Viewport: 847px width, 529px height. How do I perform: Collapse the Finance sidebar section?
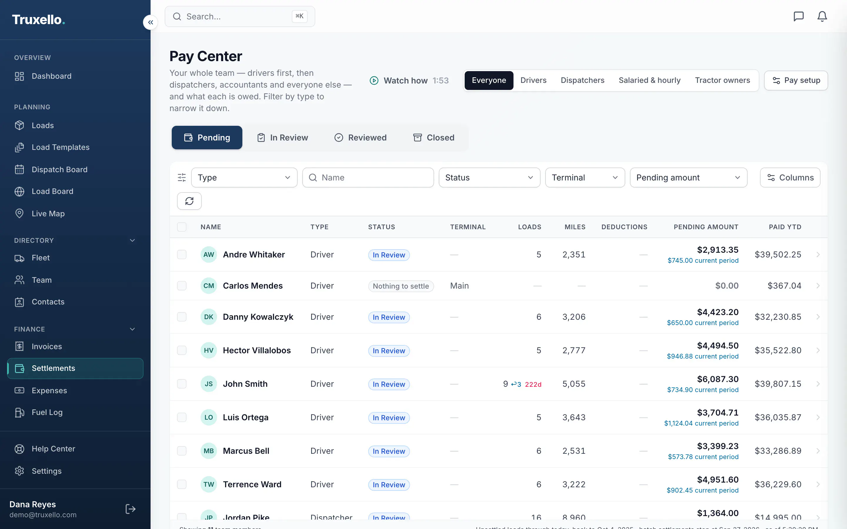(132, 329)
